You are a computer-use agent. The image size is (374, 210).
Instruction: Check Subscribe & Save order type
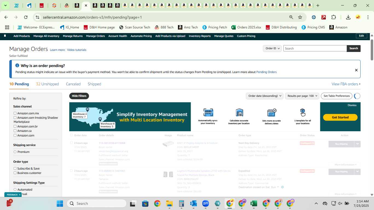pyautogui.click(x=15, y=168)
